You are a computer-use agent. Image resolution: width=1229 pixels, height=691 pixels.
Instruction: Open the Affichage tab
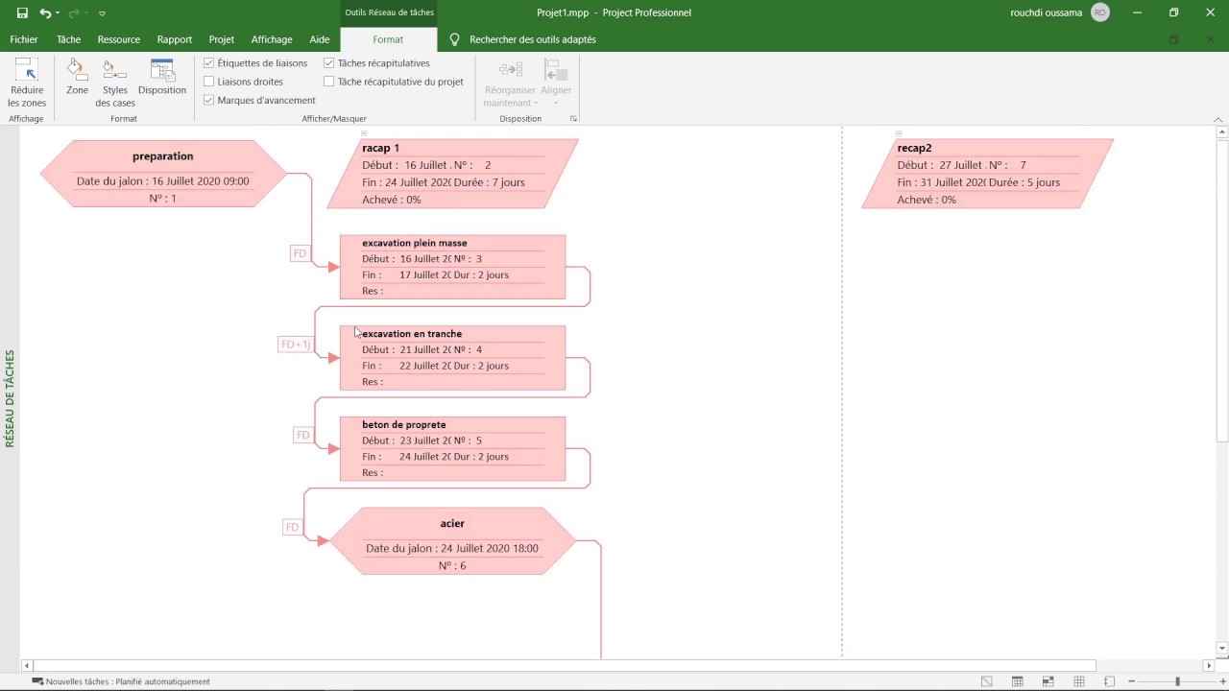[272, 39]
